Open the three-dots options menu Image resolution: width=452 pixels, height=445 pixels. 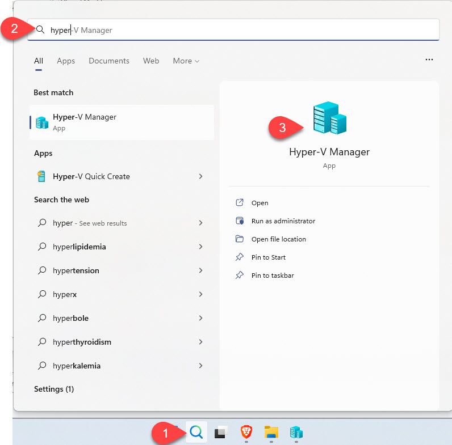[x=429, y=60]
